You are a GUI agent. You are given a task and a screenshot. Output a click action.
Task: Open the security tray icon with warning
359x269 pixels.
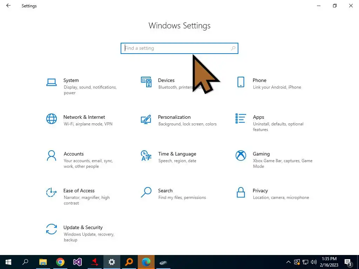pyautogui.click(x=297, y=262)
